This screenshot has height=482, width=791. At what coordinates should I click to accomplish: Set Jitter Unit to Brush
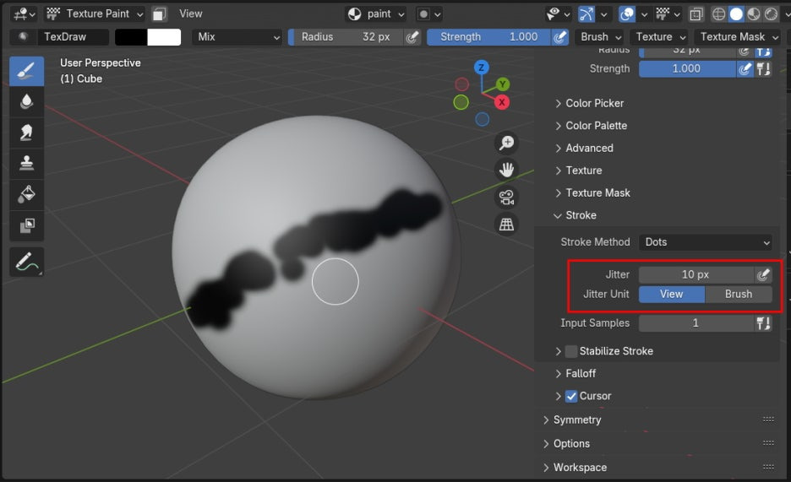739,295
